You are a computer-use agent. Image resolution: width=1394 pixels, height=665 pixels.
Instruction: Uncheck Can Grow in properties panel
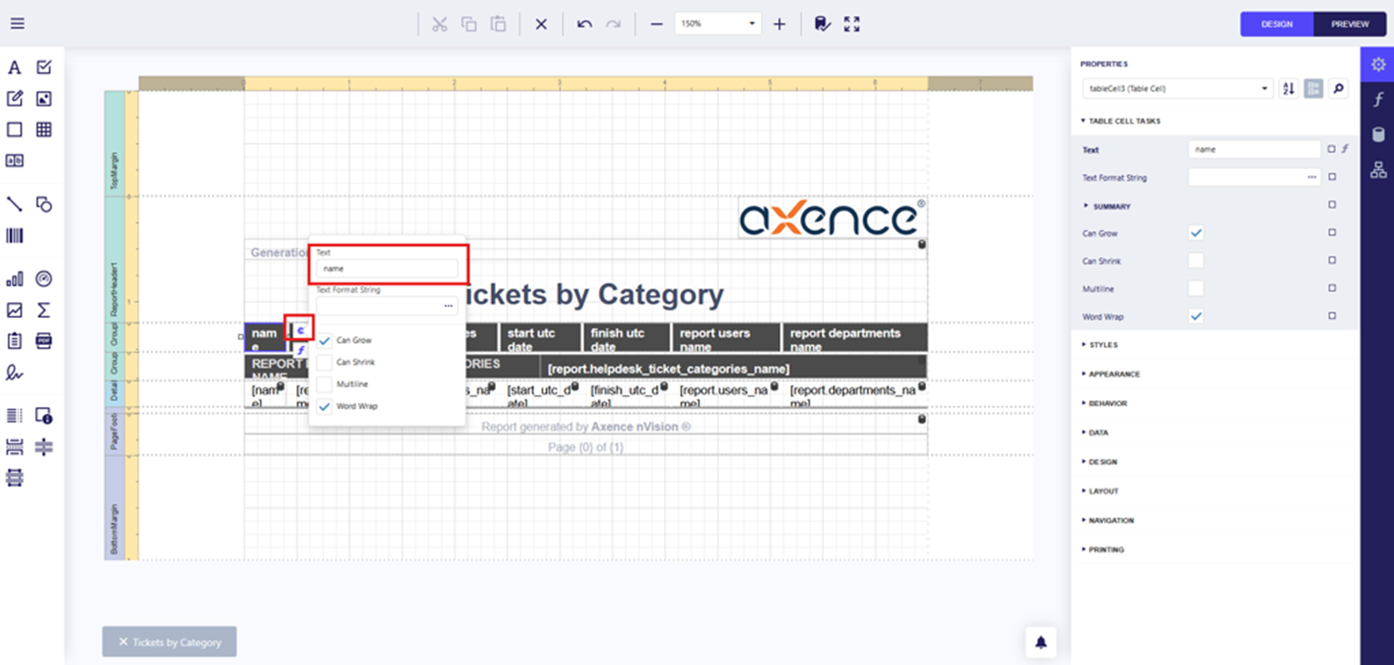(1195, 233)
